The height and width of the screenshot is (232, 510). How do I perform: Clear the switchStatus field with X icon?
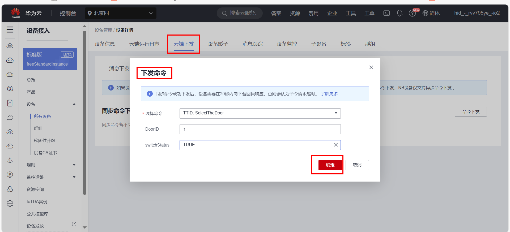point(336,145)
